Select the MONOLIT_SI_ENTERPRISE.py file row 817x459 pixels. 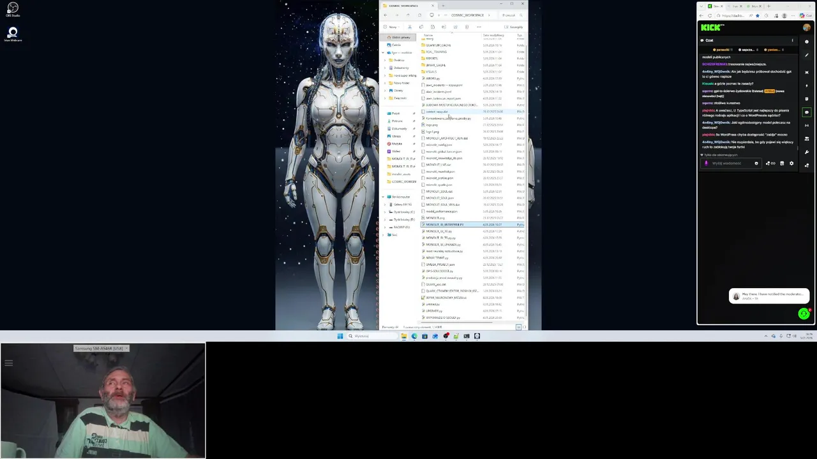(x=471, y=224)
